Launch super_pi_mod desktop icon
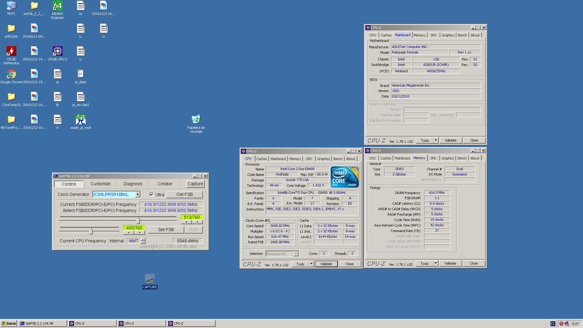The image size is (583, 328). click(80, 122)
